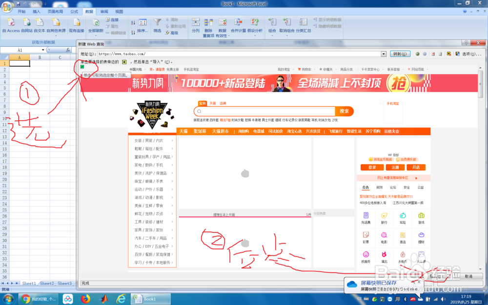
Task: Click the Cancel (取消) button
Action: 468,276
